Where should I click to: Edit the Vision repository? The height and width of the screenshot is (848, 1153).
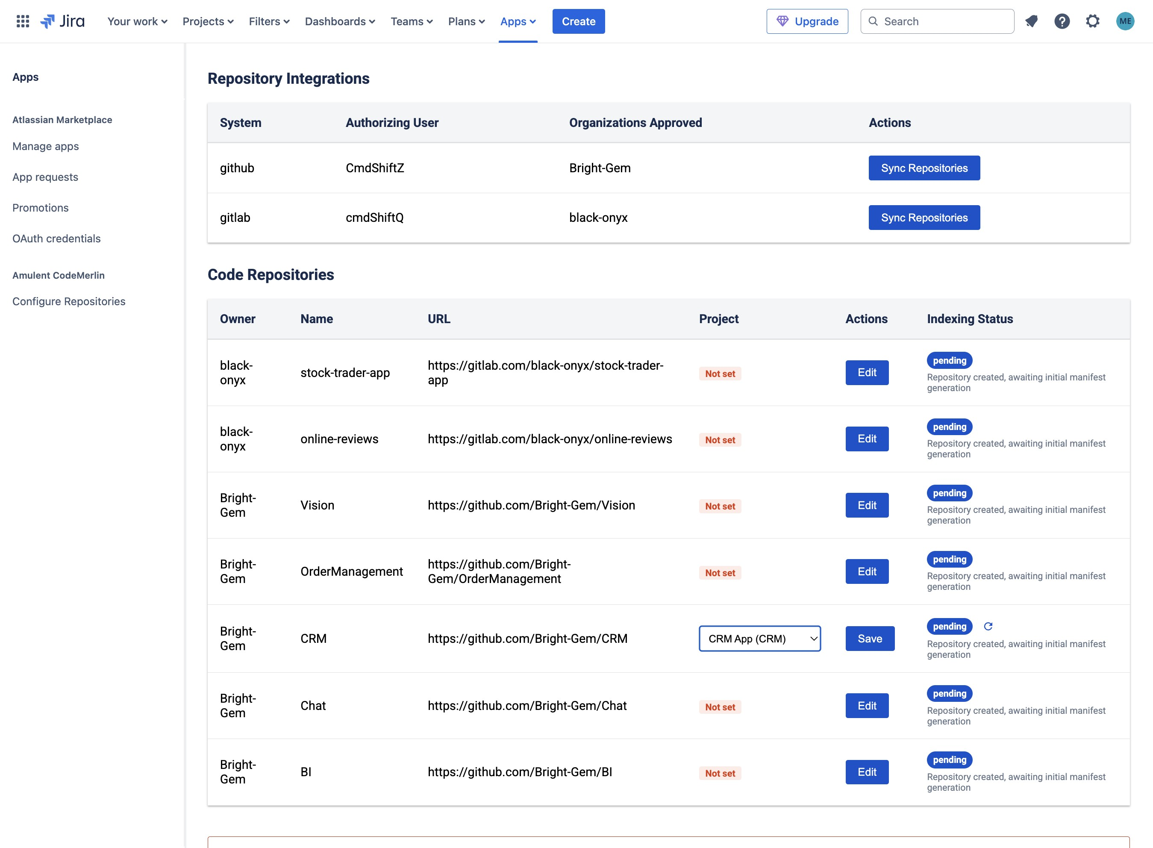click(x=867, y=505)
